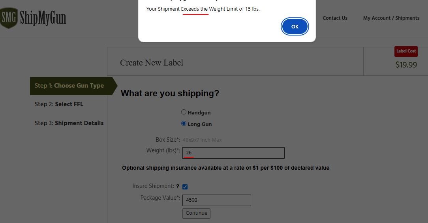Click the weight limit alert message text
Image resolution: width=428 pixels, height=223 pixels.
click(203, 9)
